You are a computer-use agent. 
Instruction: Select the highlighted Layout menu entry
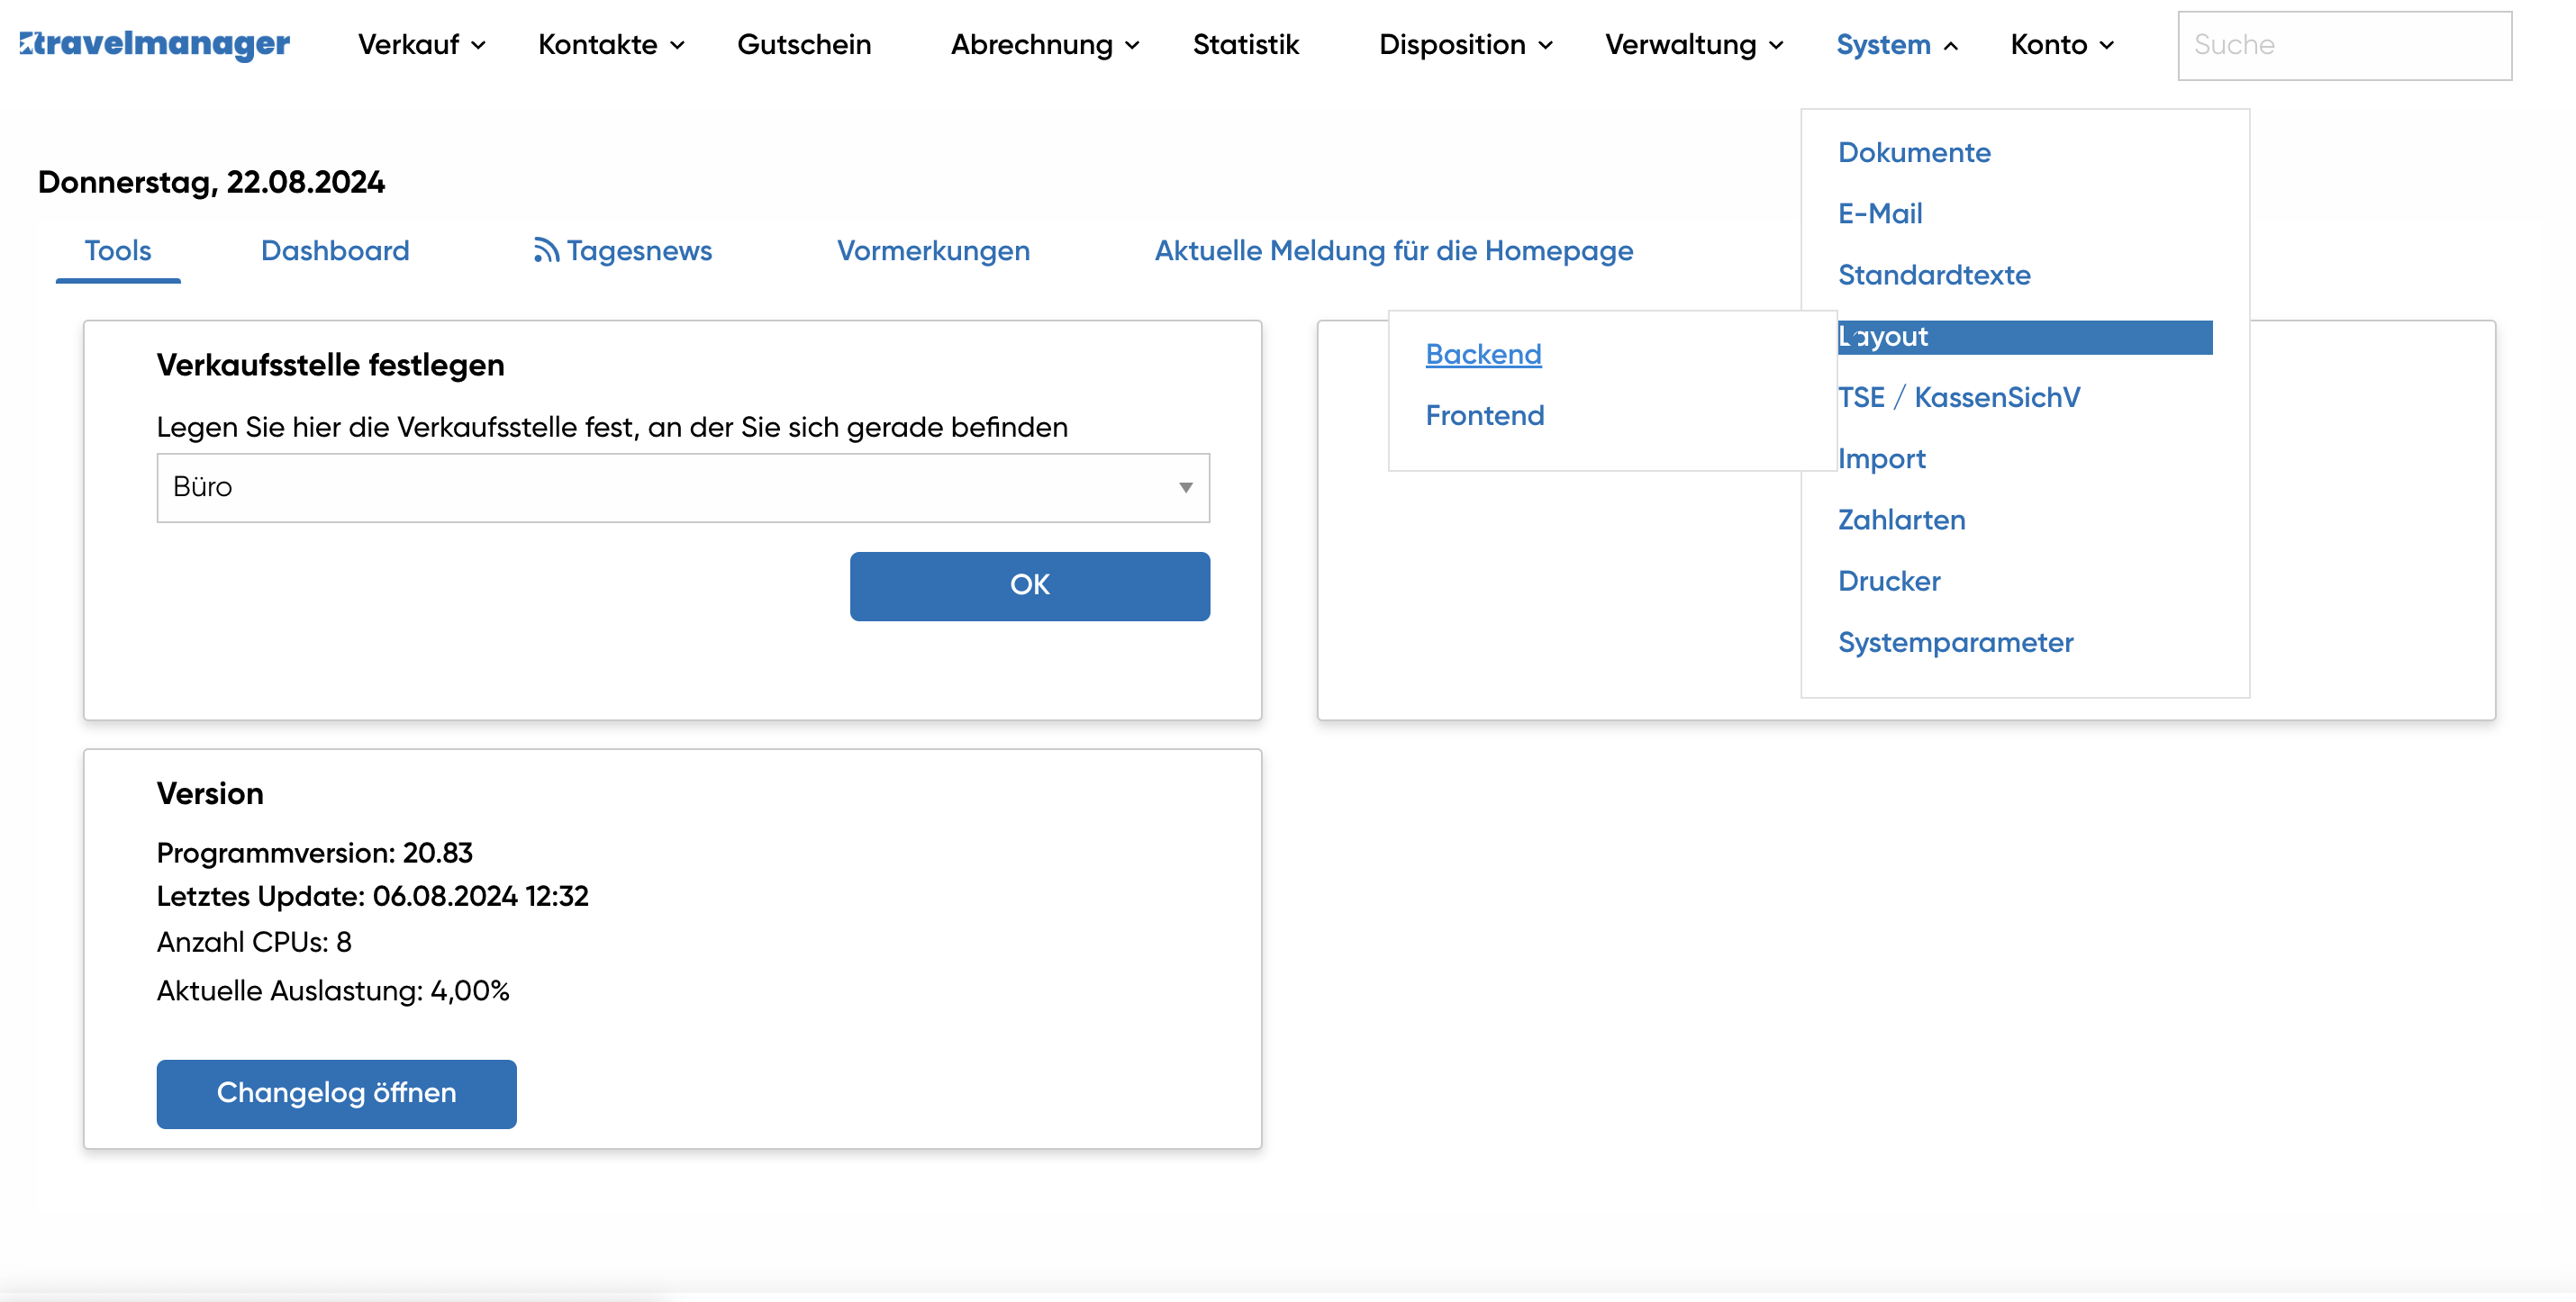[2025, 337]
